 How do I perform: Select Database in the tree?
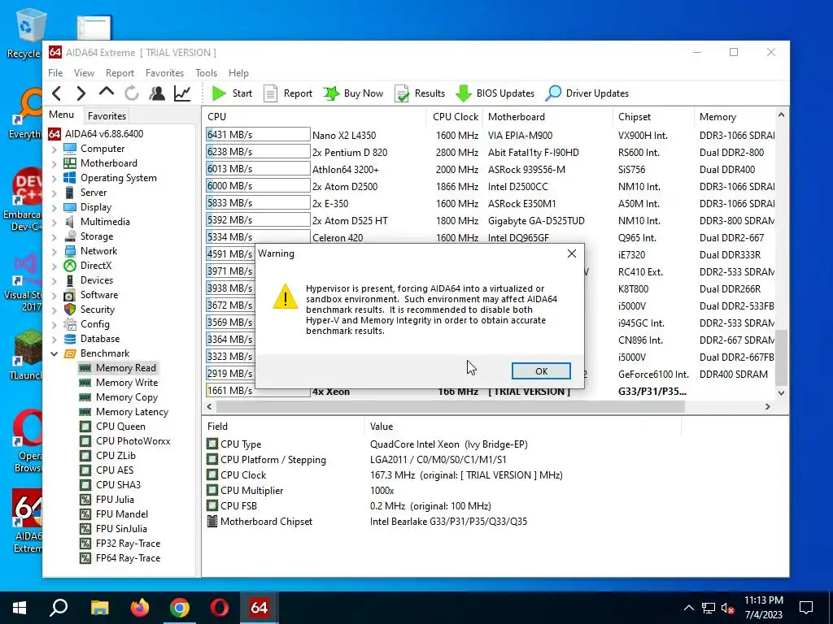92,339
